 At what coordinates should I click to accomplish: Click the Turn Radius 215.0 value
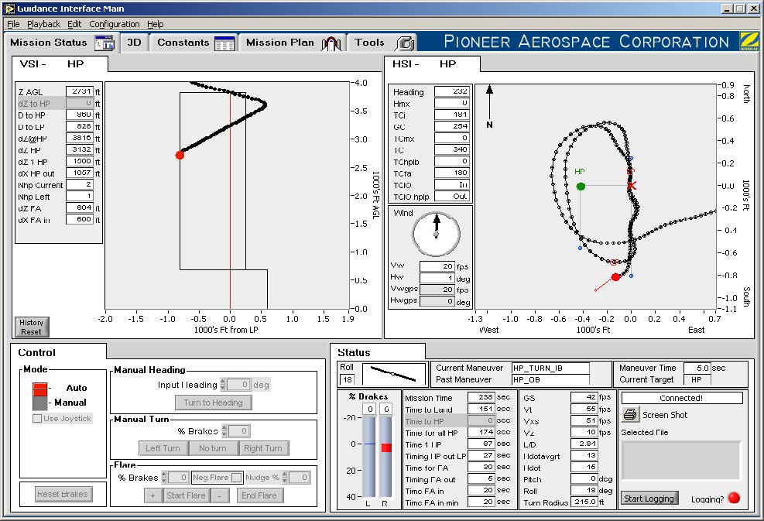[584, 502]
